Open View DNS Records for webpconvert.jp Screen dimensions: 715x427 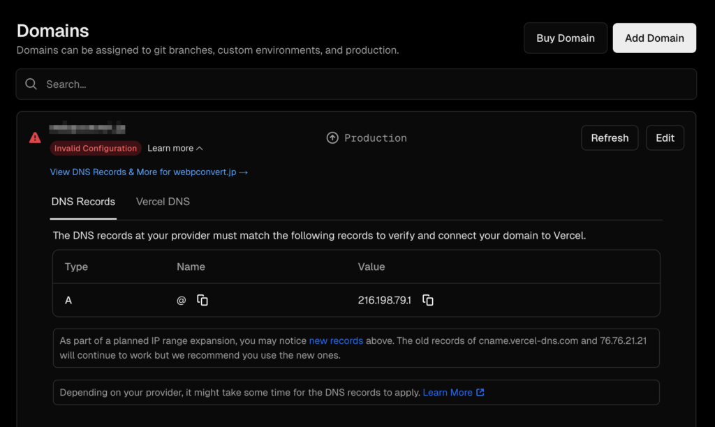pyautogui.click(x=149, y=172)
